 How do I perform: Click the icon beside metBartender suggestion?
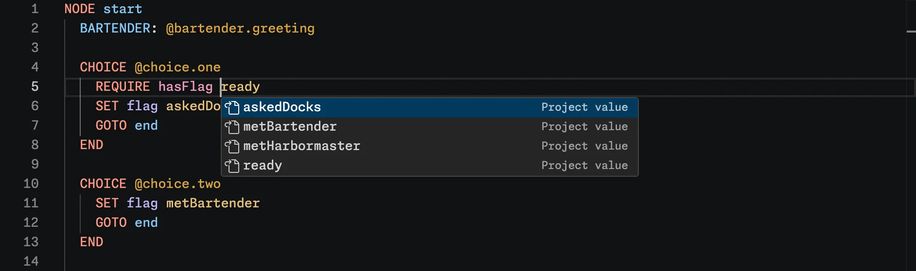click(x=232, y=127)
